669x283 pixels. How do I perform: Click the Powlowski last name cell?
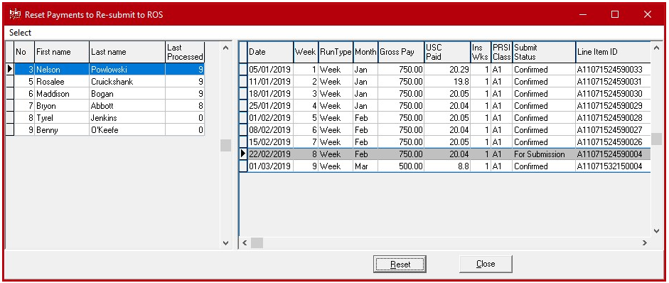pos(127,70)
